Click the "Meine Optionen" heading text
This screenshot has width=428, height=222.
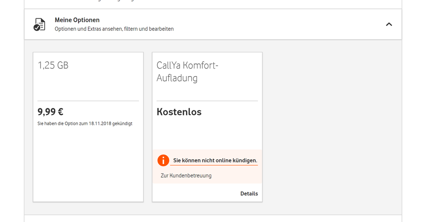tap(77, 20)
